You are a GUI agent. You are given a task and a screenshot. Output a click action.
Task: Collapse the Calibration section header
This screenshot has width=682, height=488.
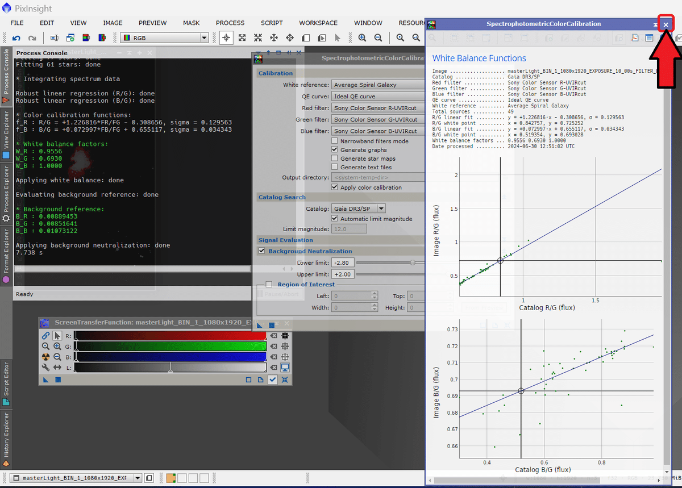pos(340,73)
